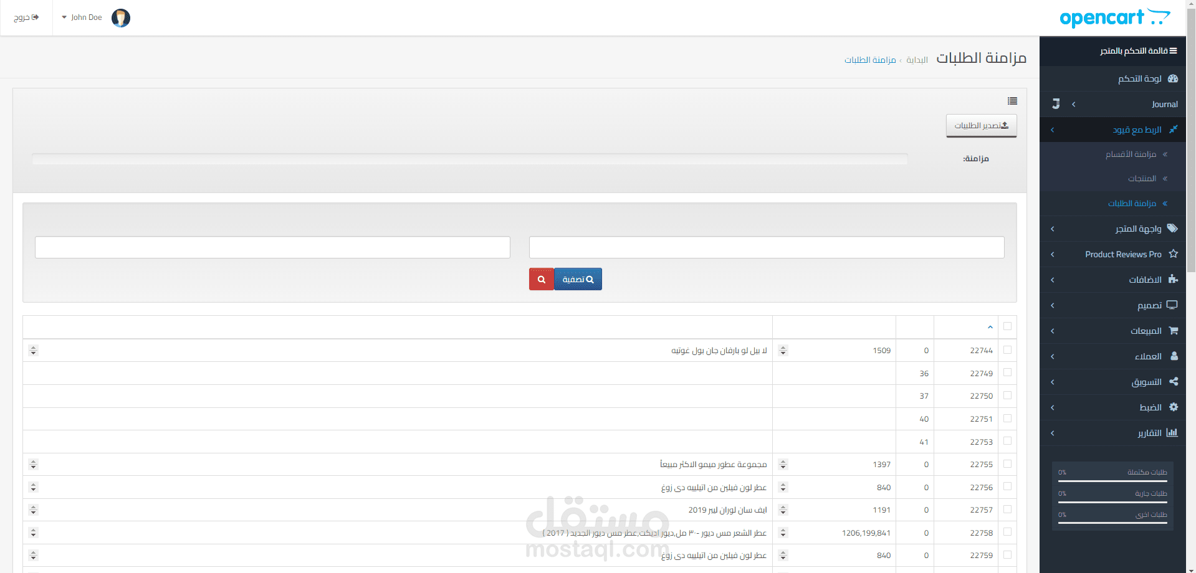The width and height of the screenshot is (1196, 573).
Task: Click double-arrow icon beside مزامنة الأقسام
Action: pos(1165,154)
